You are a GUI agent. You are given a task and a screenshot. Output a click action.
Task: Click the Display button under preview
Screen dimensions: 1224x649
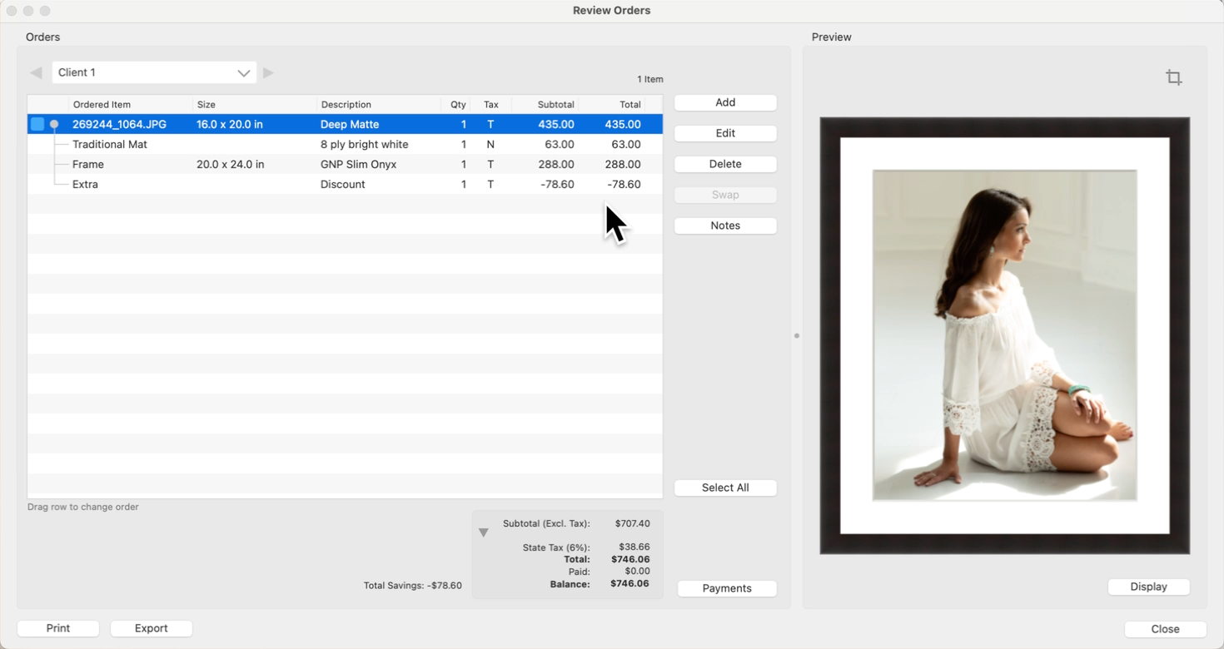(1147, 587)
